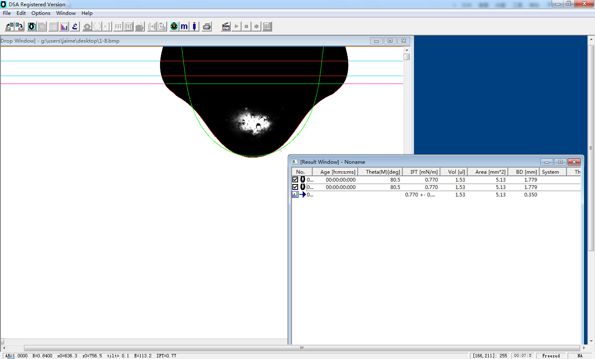
Task: Open the print function
Action: (206, 26)
